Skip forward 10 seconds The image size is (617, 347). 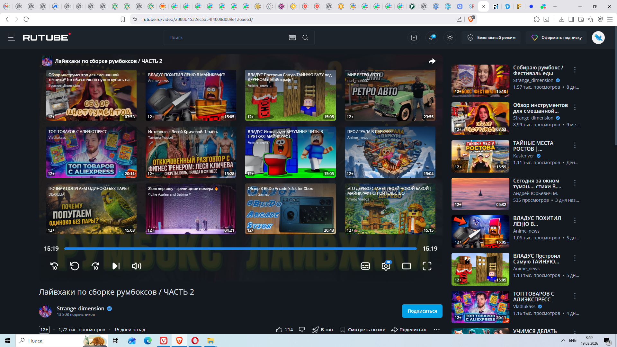click(x=95, y=266)
